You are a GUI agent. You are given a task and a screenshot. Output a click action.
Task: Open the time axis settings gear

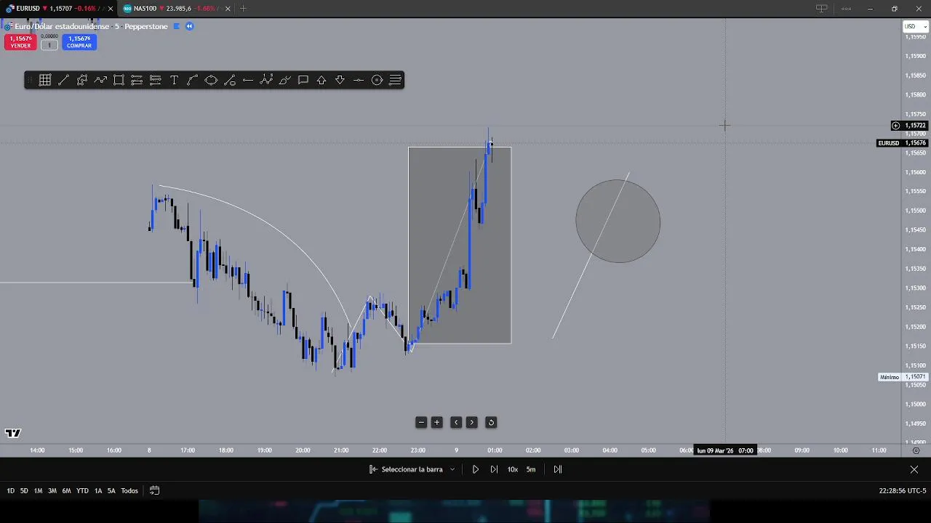(x=916, y=450)
